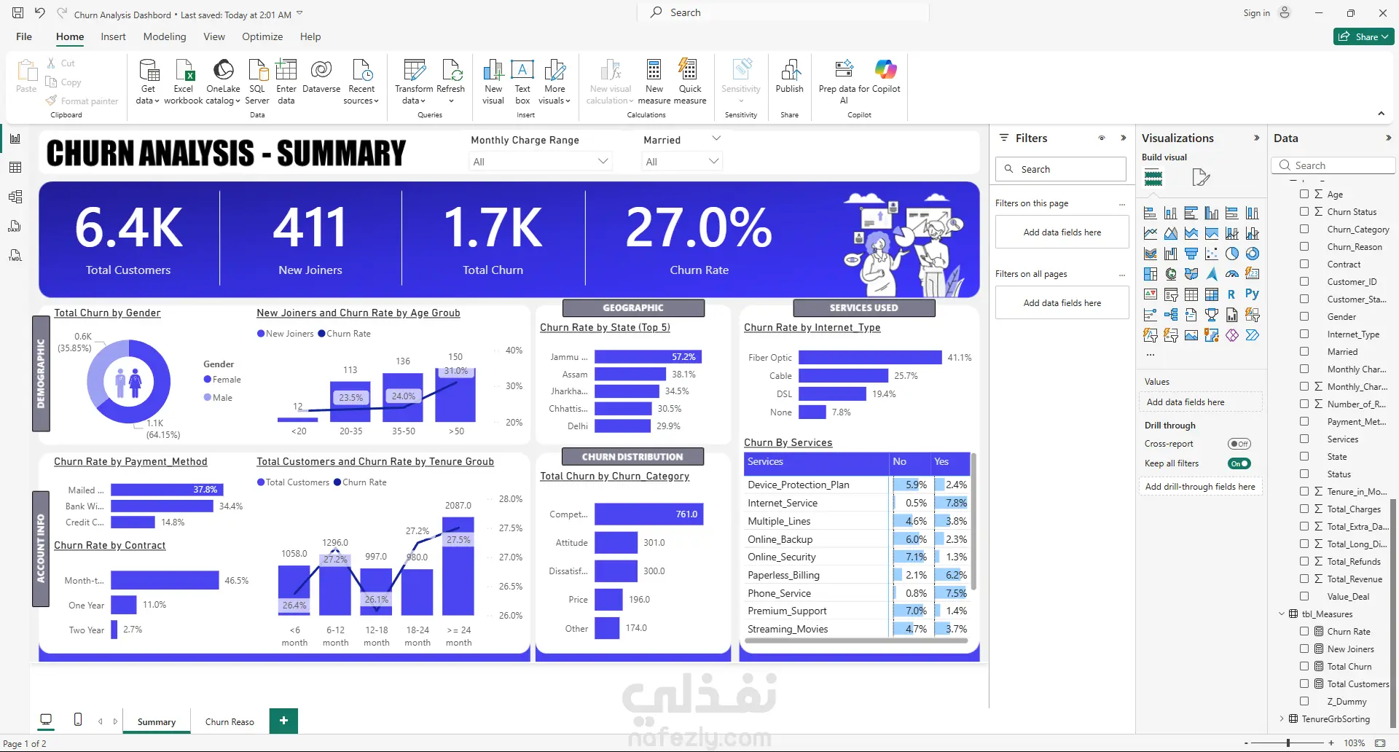Screen dimensions: 1399x752
Task: Open the Get data tool
Action: coord(148,82)
